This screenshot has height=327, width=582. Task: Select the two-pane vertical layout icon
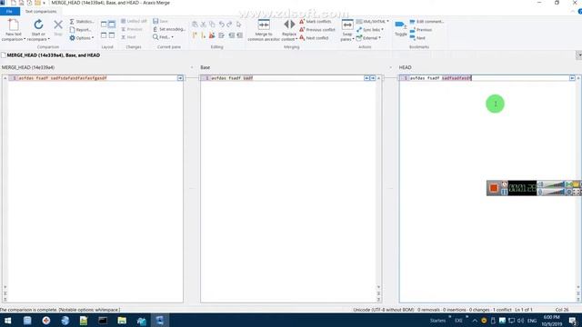click(104, 25)
